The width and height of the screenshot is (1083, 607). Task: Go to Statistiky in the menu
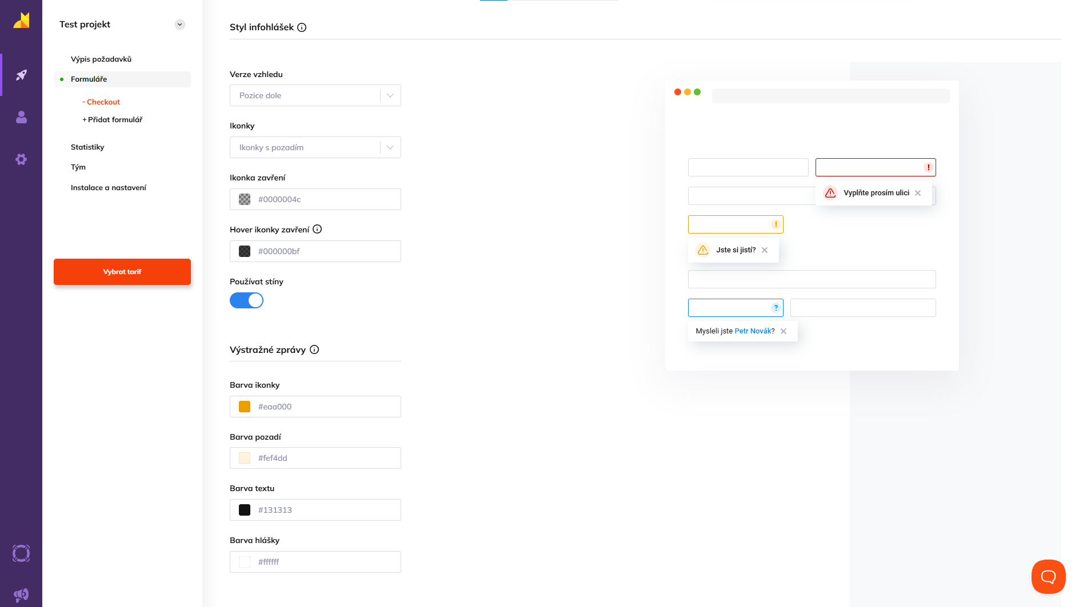pyautogui.click(x=87, y=147)
